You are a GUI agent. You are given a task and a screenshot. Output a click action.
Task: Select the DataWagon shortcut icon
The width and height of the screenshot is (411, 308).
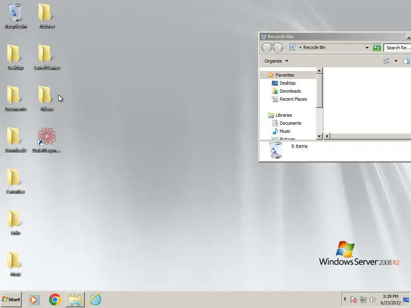tap(47, 140)
